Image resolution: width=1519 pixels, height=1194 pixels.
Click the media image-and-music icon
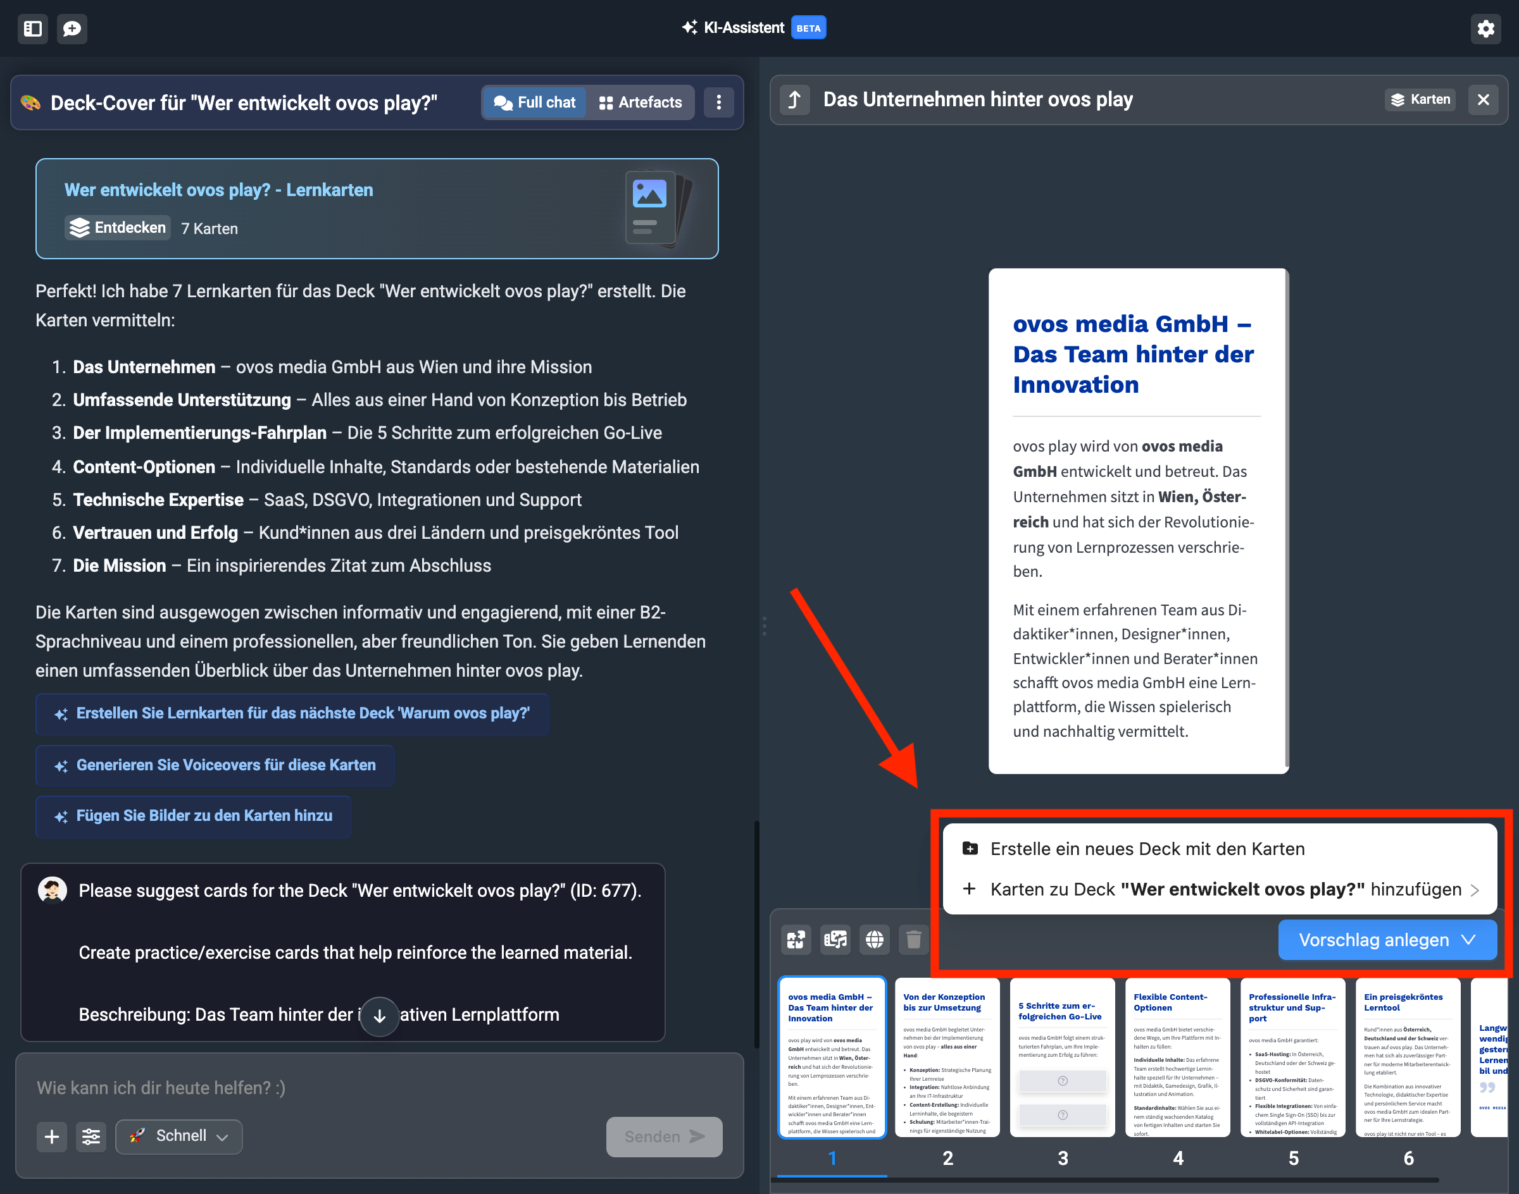pyautogui.click(x=835, y=940)
